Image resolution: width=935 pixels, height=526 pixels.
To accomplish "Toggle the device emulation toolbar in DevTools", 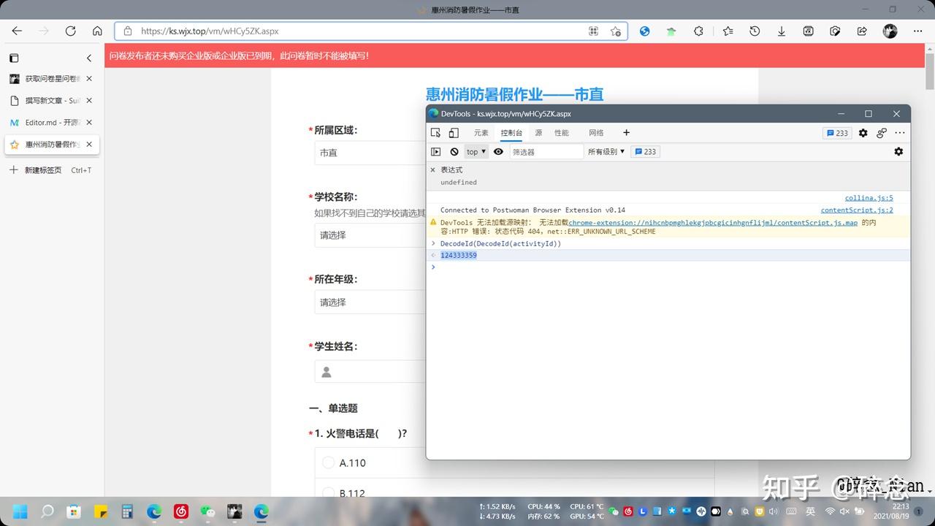I will click(x=454, y=132).
